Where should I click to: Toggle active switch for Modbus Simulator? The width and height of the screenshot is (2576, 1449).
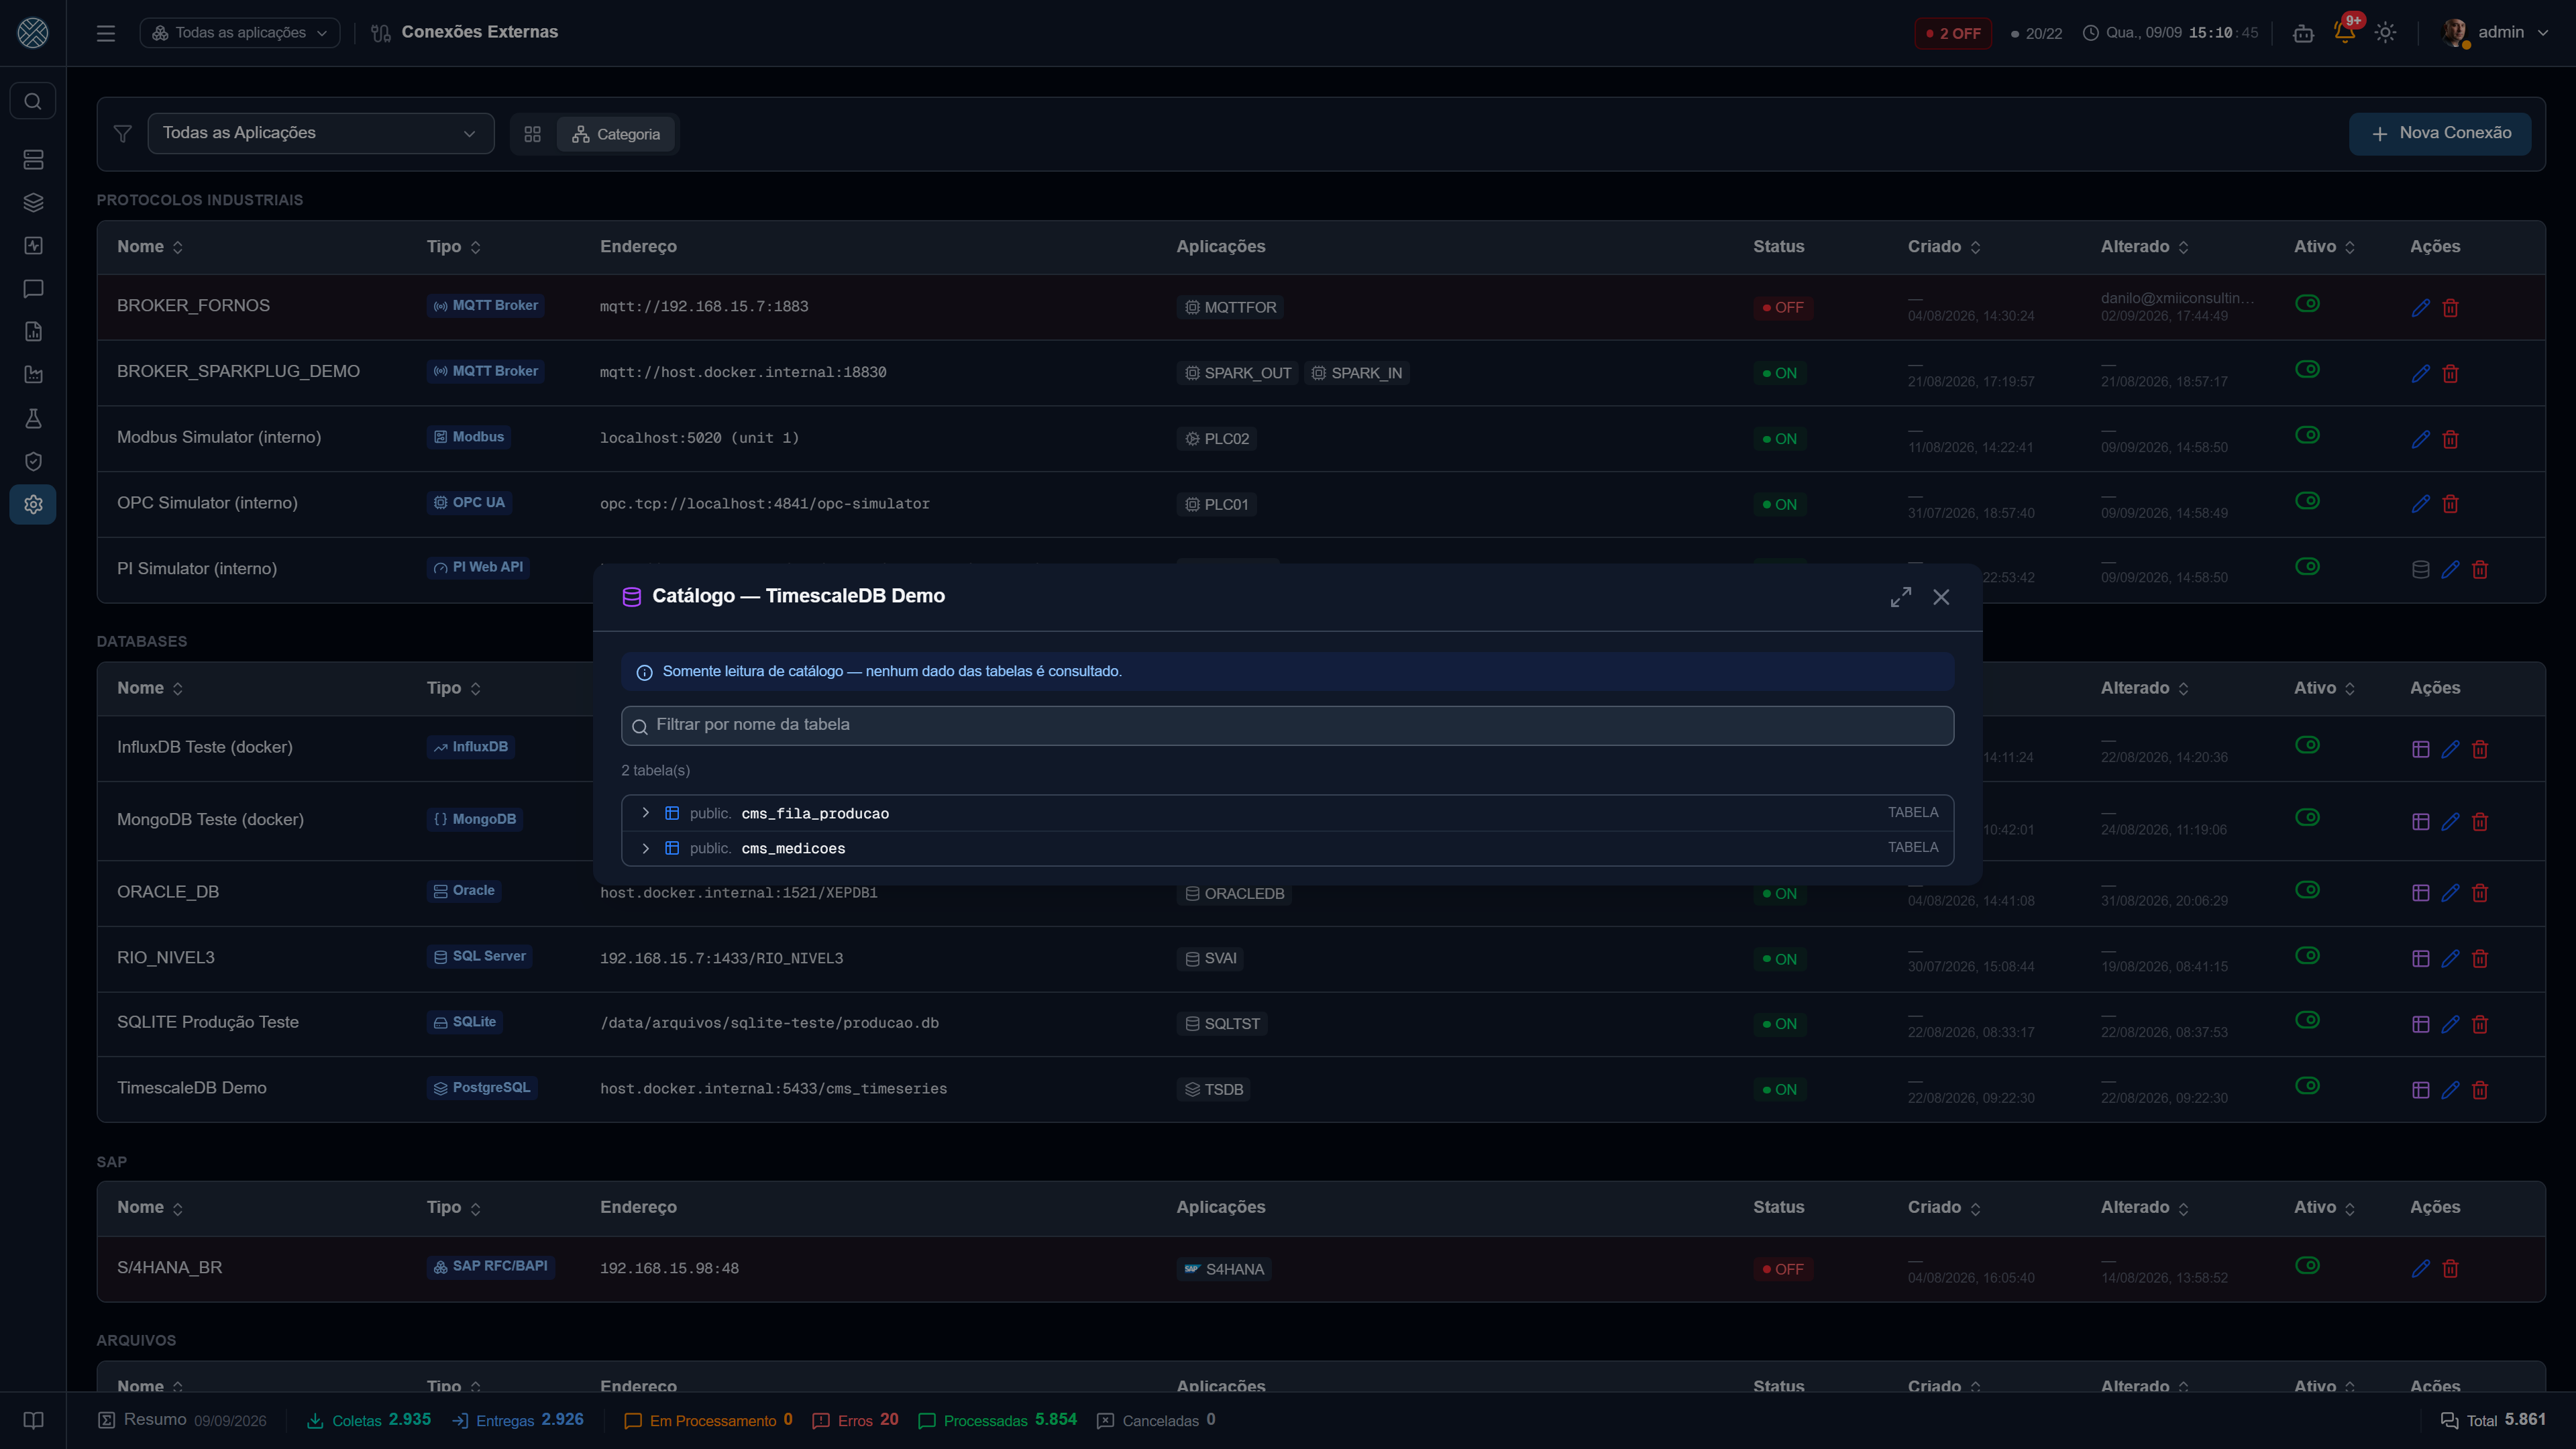[x=2307, y=435]
